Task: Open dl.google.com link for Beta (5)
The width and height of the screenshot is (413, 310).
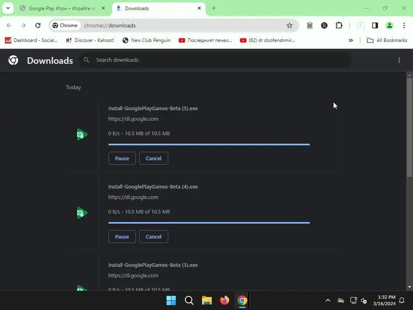Action: coord(133,119)
